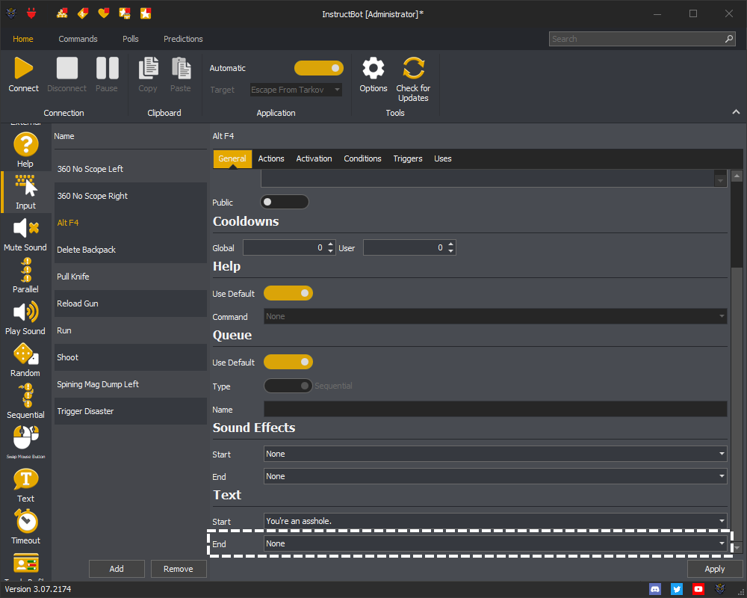747x598 pixels.
Task: Click the single star icon in title bar
Action: [x=146, y=13]
